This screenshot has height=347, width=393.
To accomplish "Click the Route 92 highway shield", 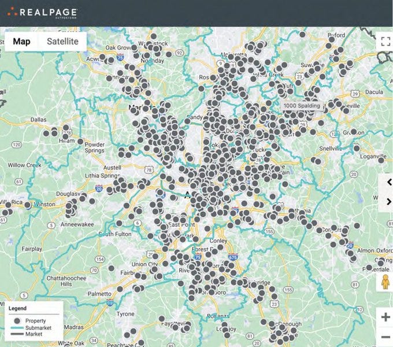I will coord(180,53).
